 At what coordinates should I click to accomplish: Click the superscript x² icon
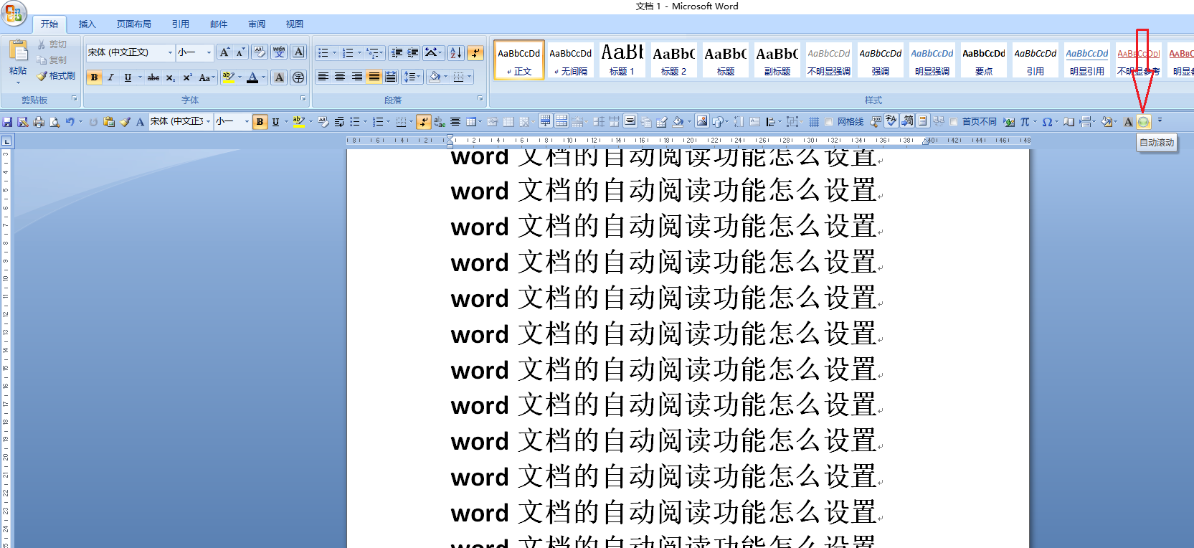pyautogui.click(x=187, y=77)
